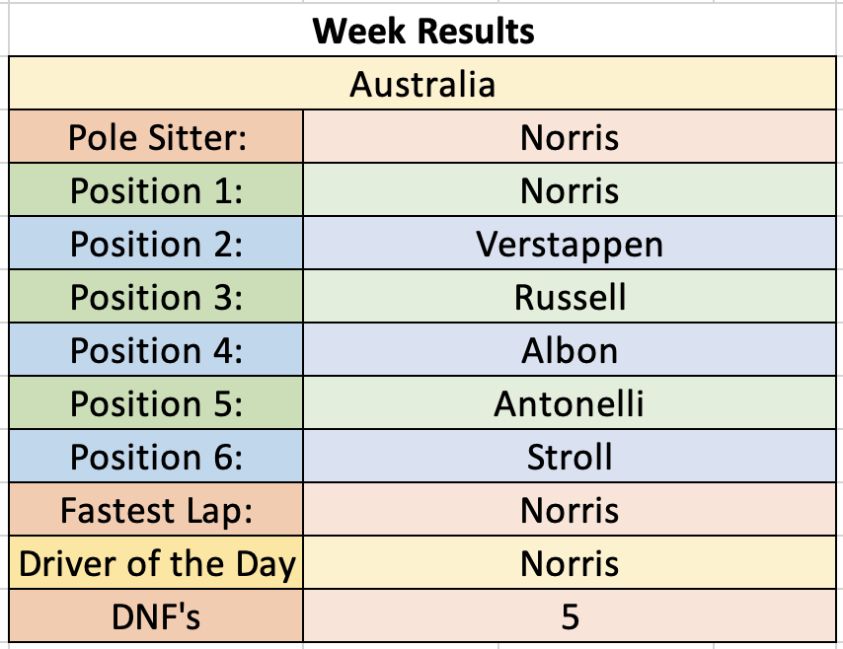Select the DNF's label cell
The image size is (843, 649).
[156, 615]
